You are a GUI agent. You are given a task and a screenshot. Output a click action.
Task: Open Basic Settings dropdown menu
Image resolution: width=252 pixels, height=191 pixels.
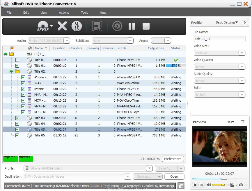[227, 22]
